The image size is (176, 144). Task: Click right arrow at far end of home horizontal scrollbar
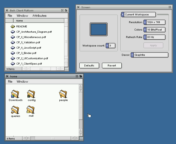(x=77, y=138)
